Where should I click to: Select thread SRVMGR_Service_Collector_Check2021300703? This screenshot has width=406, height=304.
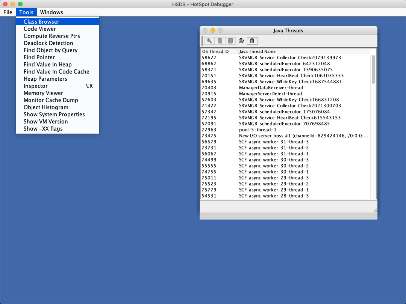tap(286, 106)
